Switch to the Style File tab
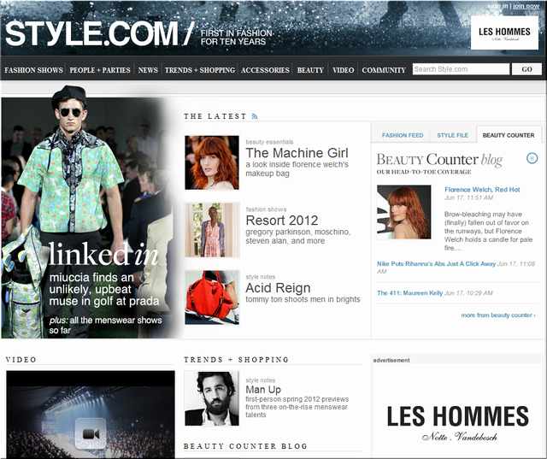The width and height of the screenshot is (547, 459). point(452,135)
